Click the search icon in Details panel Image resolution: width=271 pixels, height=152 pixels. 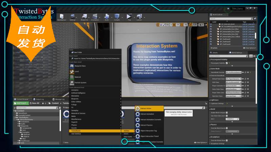247,56
